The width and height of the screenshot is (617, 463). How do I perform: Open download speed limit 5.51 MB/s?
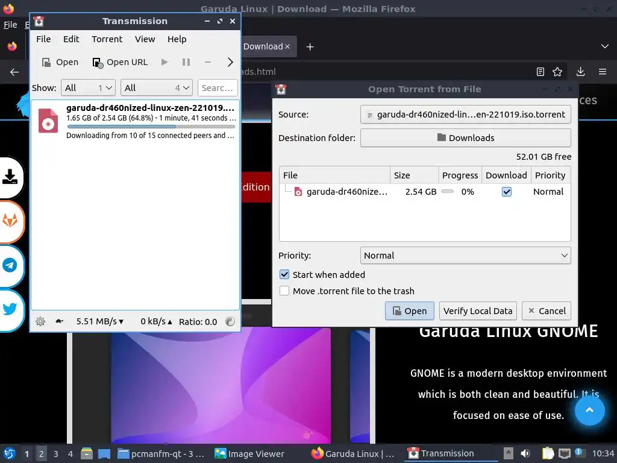100,321
